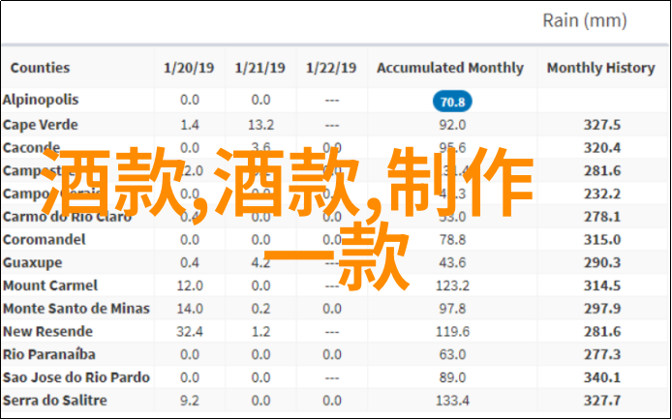Click monthly history value 314.5
Screen dimensions: 672x420
pos(602,285)
